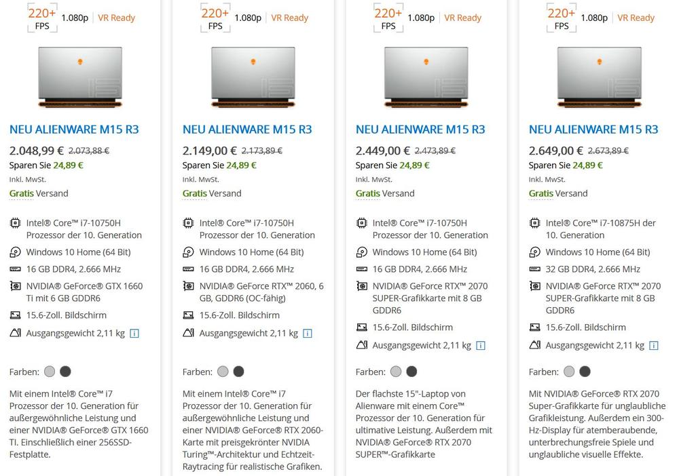Click graphics card icon on 2.149,00 € laptop
The image size is (679, 476).
click(189, 286)
